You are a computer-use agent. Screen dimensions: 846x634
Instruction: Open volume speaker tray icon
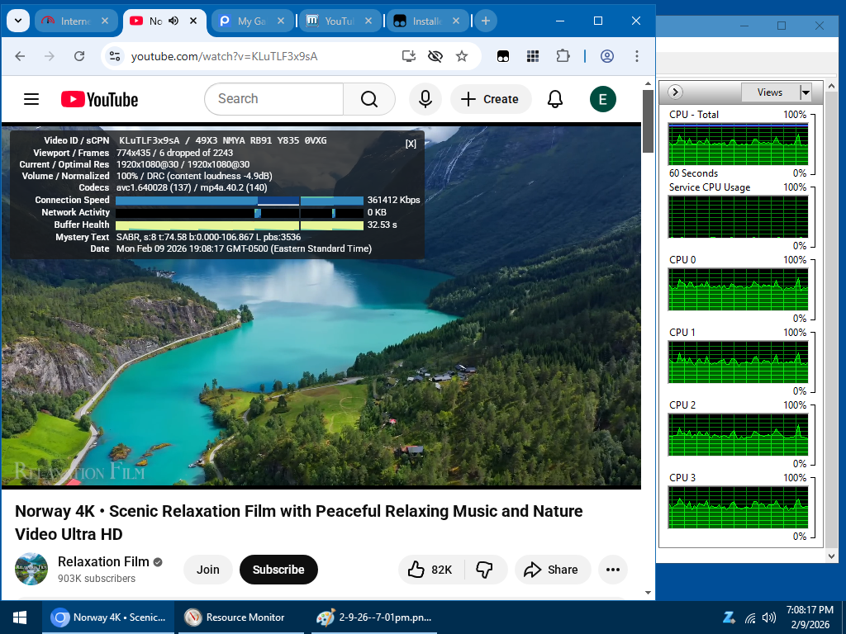tap(769, 617)
